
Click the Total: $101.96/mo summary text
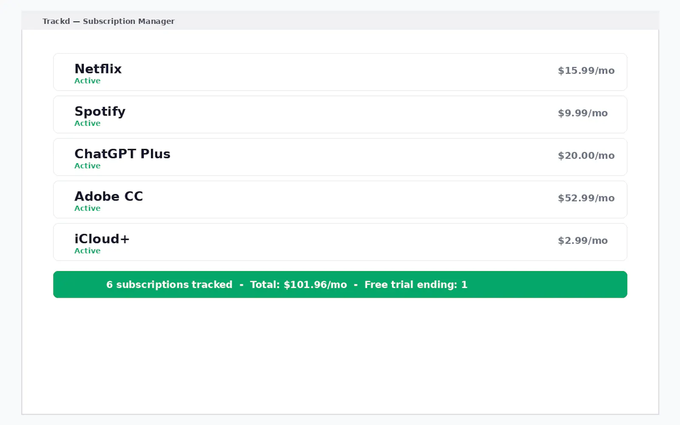[298, 285]
